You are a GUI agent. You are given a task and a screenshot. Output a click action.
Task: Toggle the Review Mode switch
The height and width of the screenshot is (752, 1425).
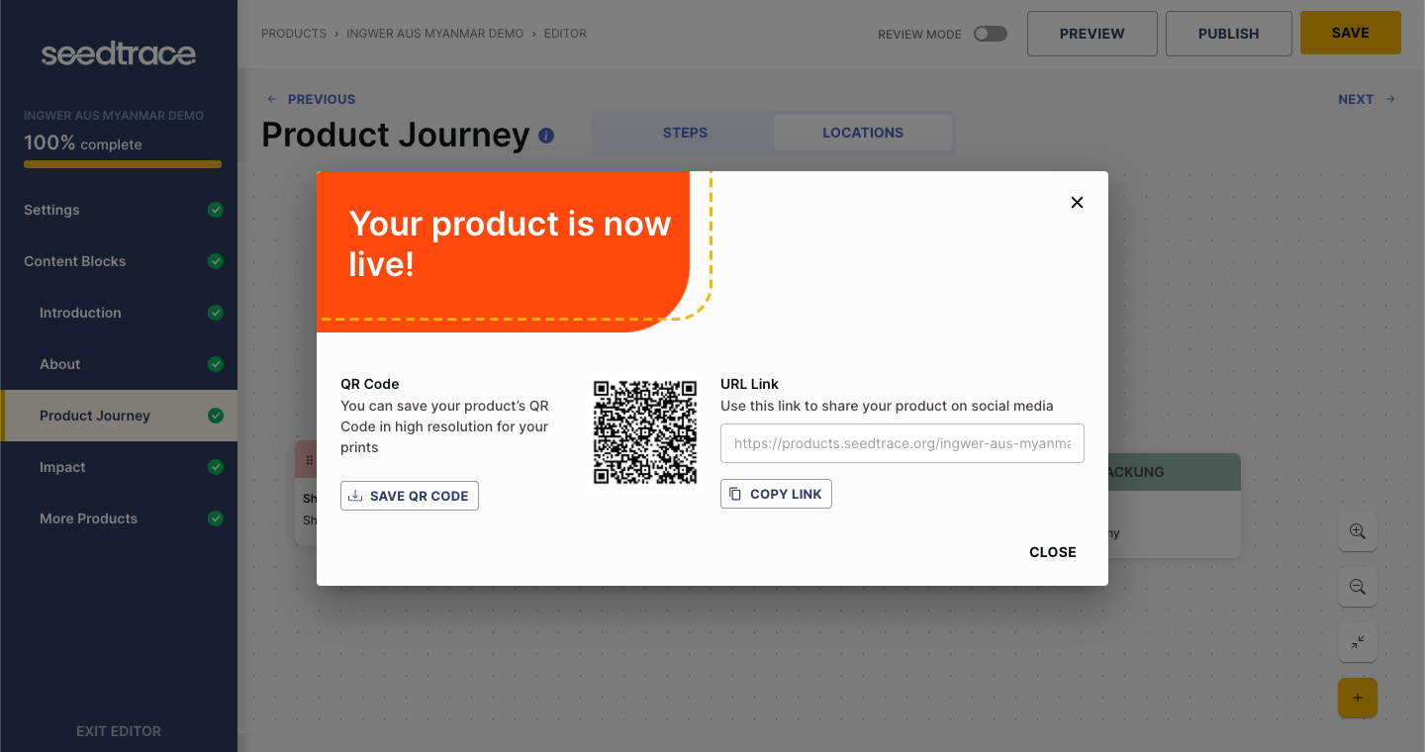point(991,34)
